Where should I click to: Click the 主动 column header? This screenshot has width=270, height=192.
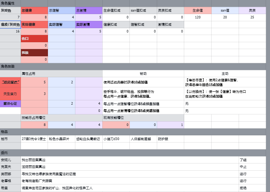coord(225,73)
